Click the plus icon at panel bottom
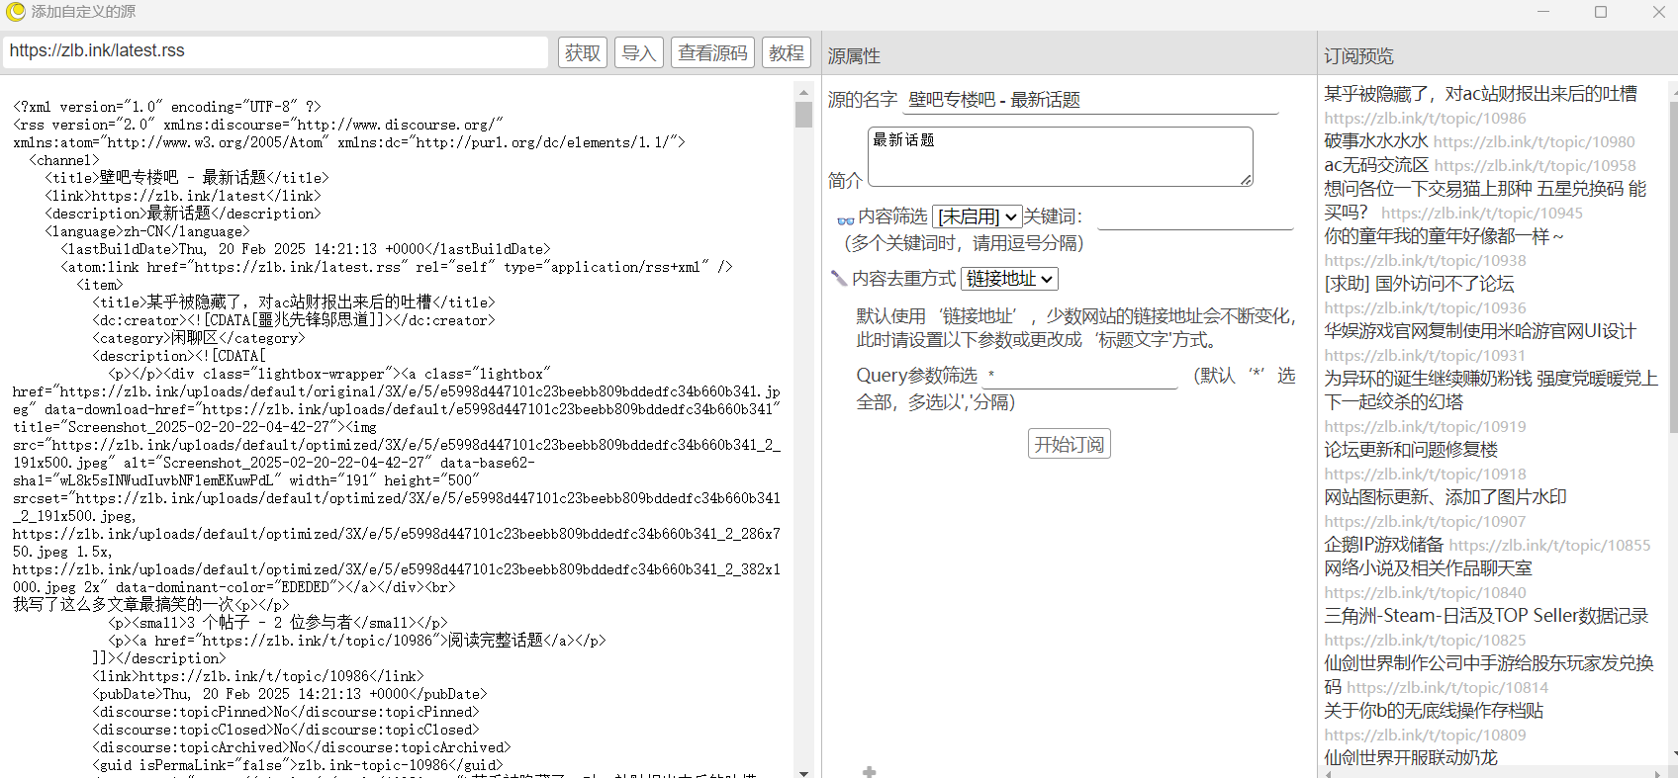The image size is (1678, 778). point(869,771)
